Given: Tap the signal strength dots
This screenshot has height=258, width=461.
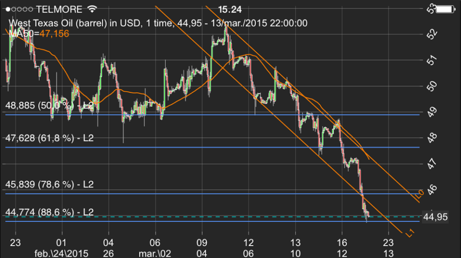Looking at the screenshot, I should click(20, 9).
